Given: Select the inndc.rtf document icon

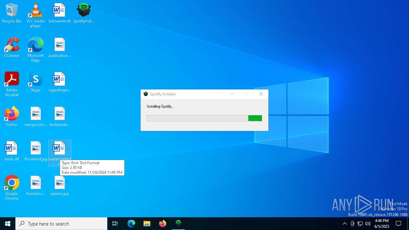Looking at the screenshot, I should (x=12, y=151).
